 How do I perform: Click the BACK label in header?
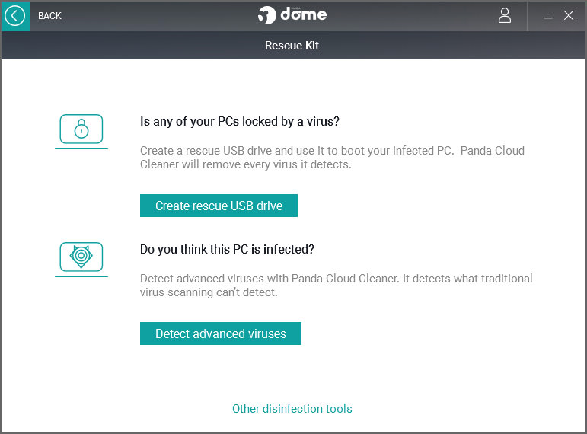coord(49,16)
